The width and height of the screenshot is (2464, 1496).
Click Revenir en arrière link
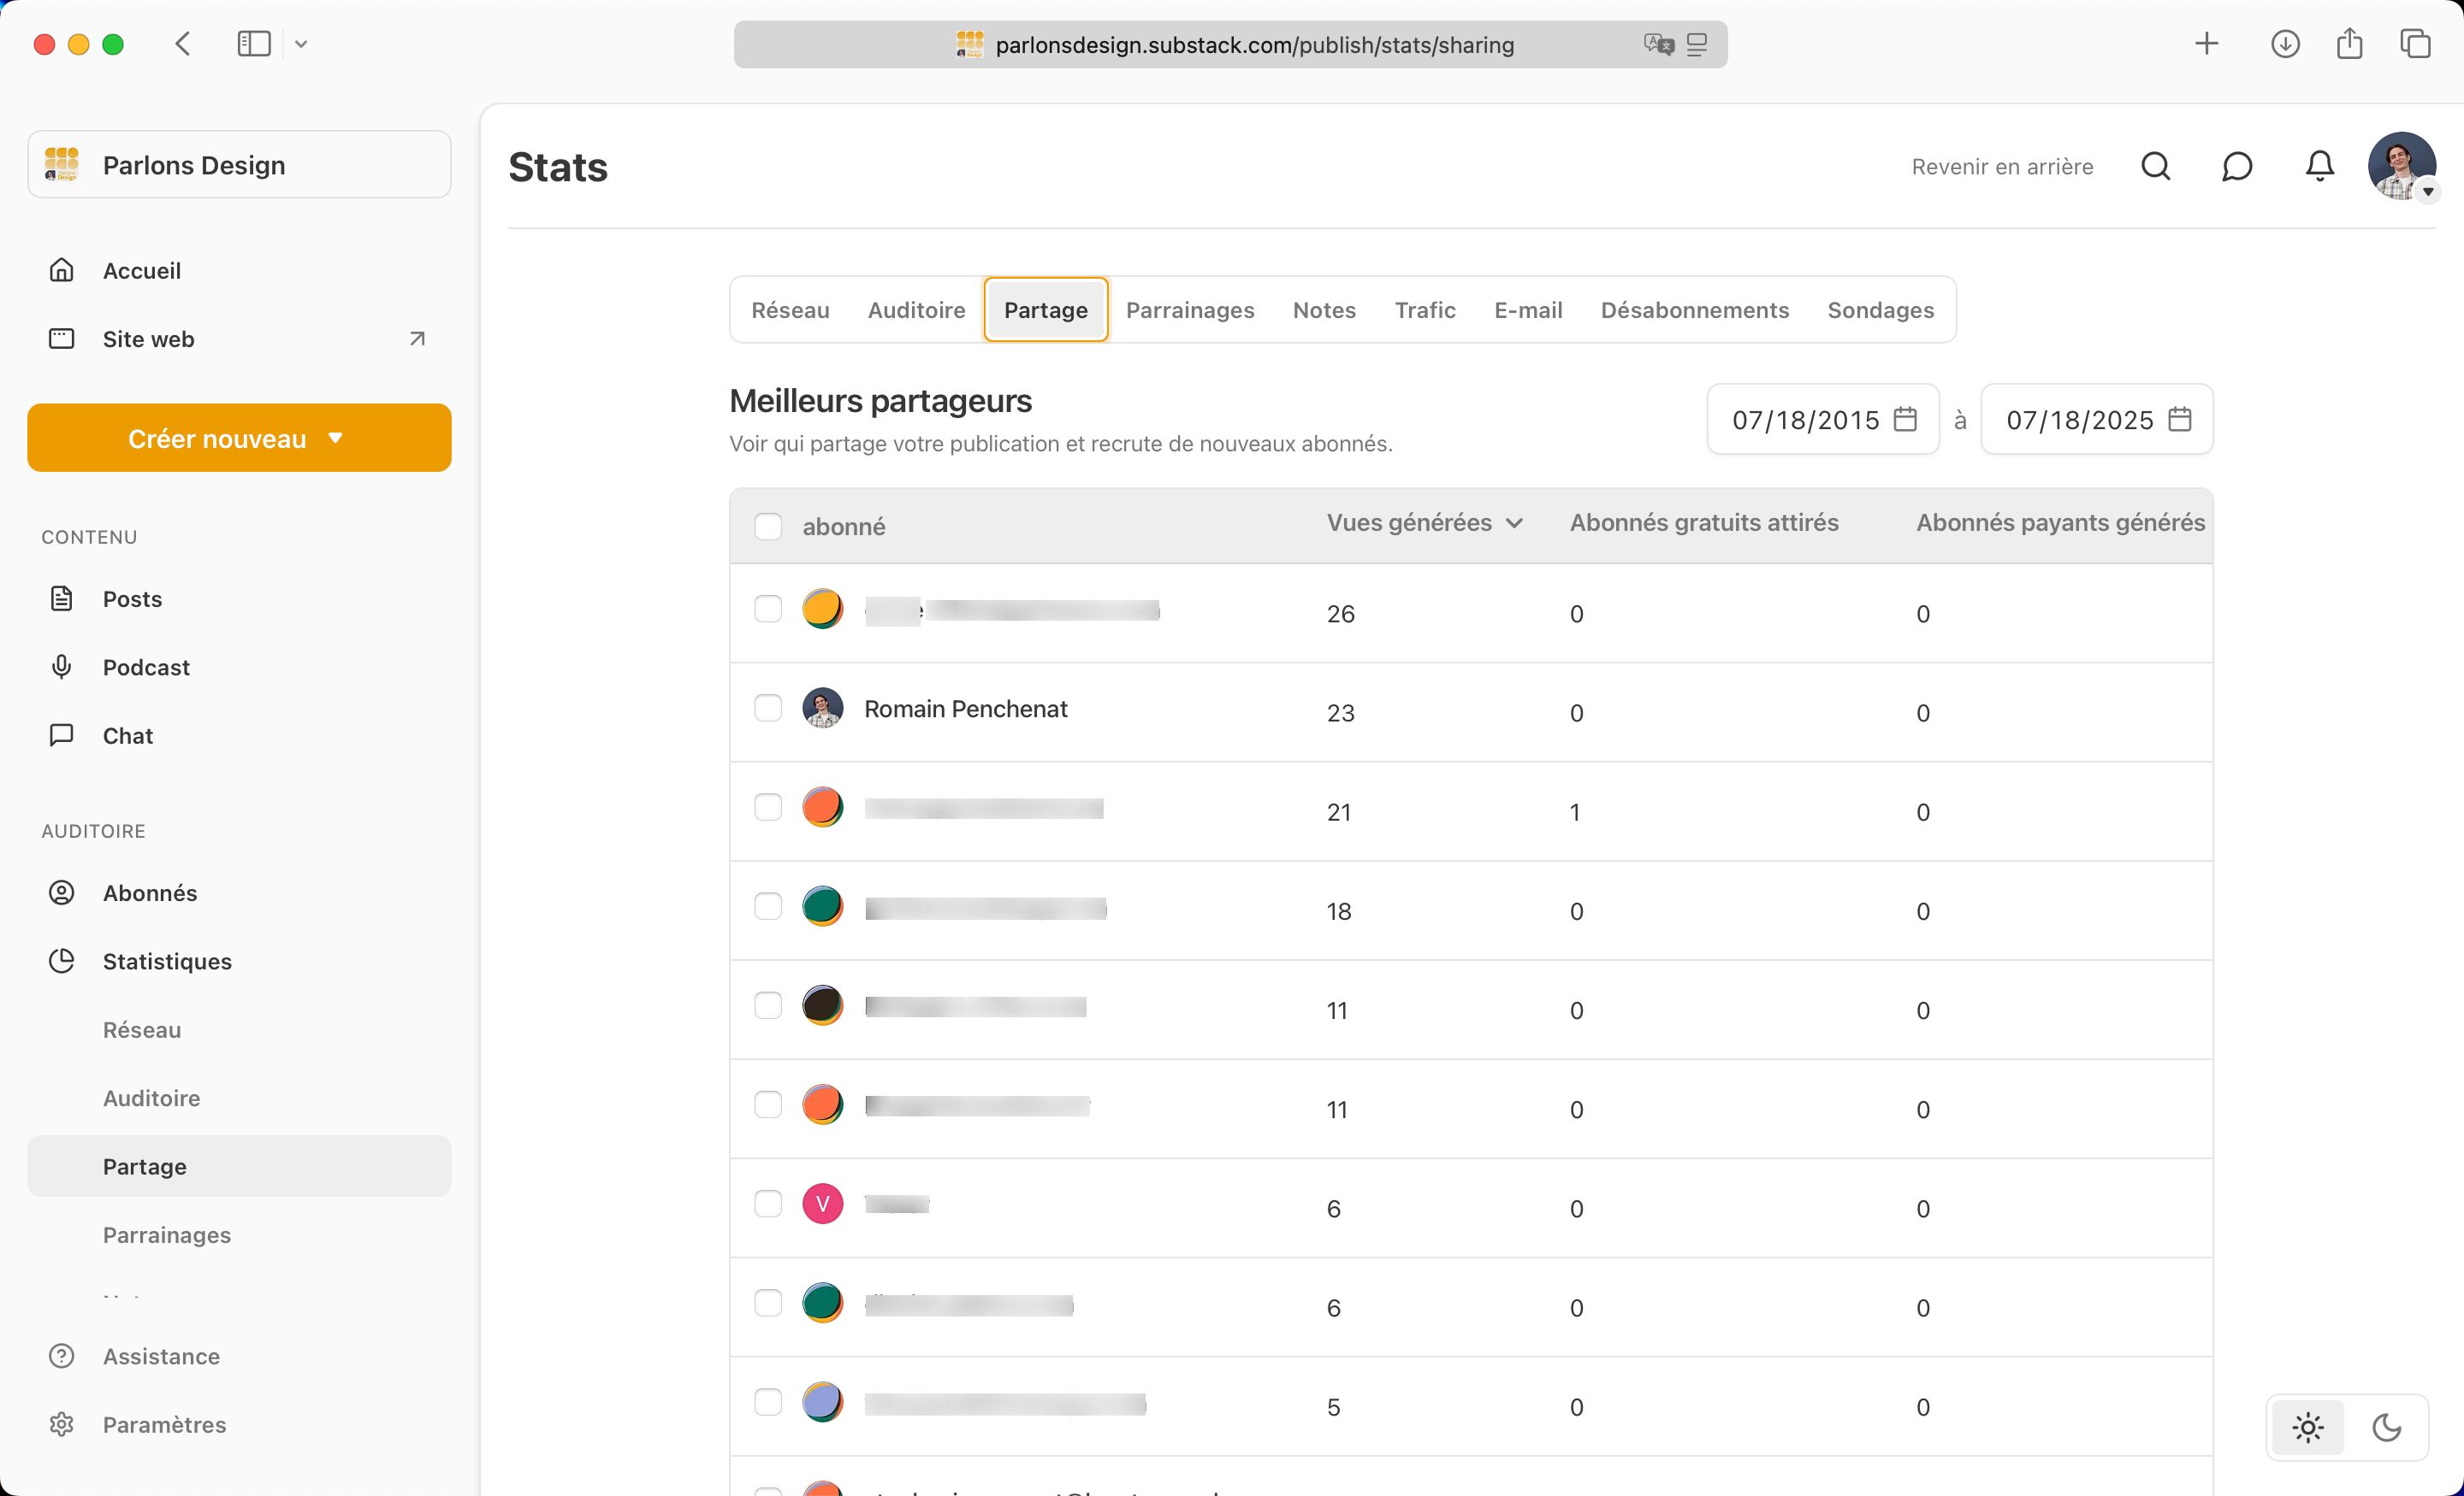(x=2002, y=166)
